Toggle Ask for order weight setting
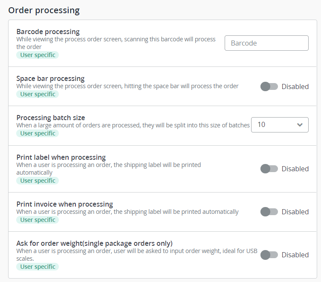Screen dimensions: 321x282 point(269,255)
